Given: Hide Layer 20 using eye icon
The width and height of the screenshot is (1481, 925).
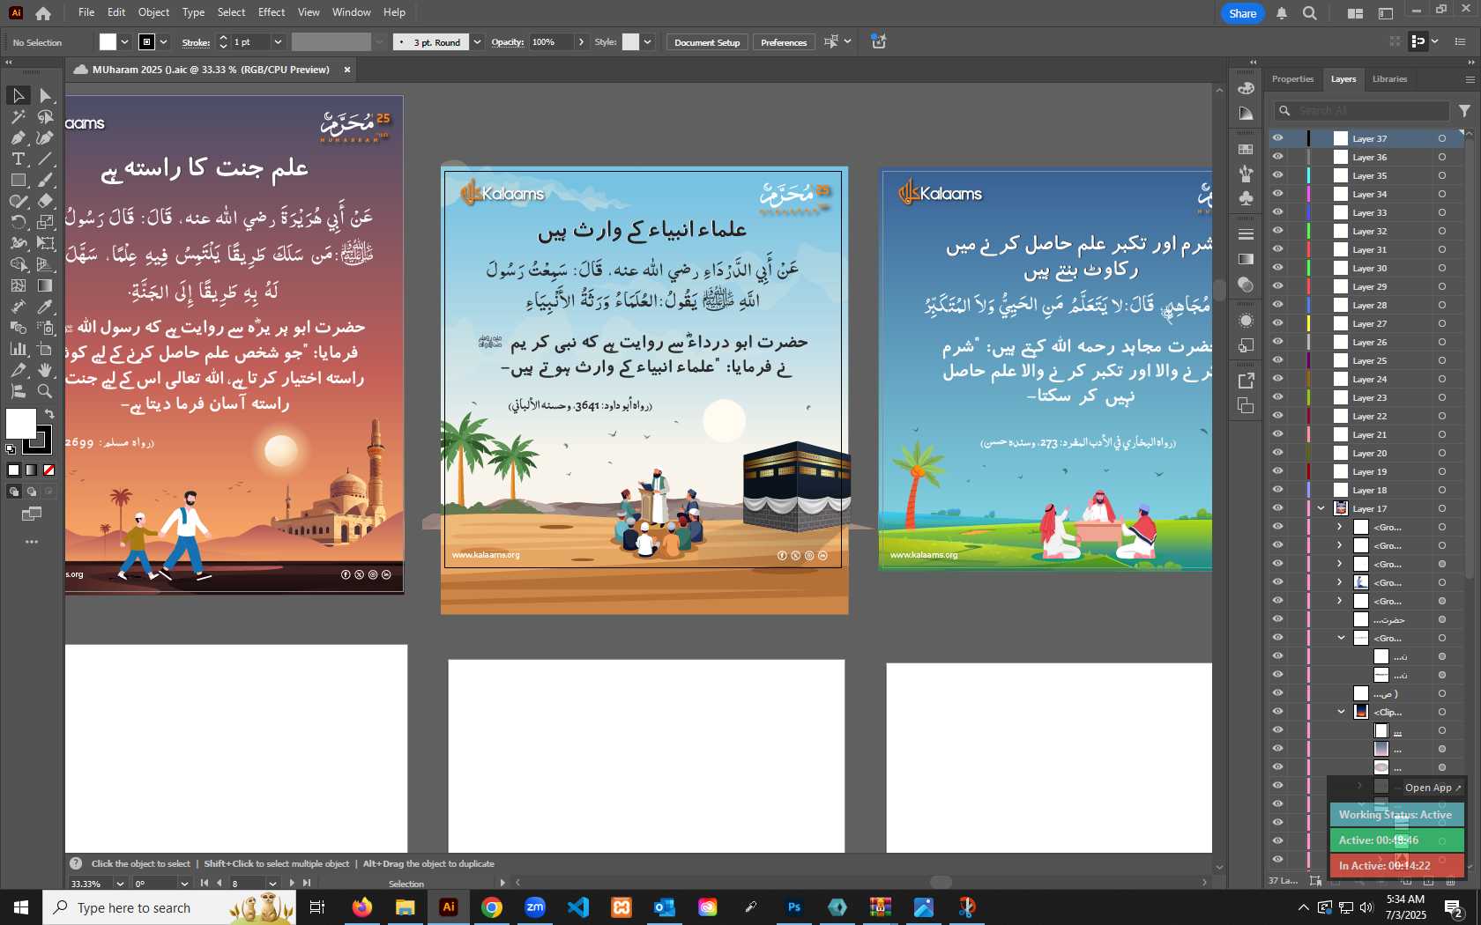Looking at the screenshot, I should [1277, 453].
